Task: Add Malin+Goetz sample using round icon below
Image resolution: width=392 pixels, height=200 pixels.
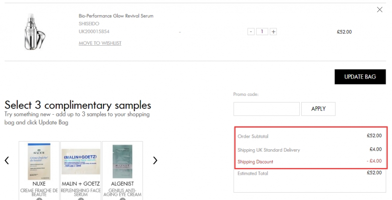Action: (81, 199)
